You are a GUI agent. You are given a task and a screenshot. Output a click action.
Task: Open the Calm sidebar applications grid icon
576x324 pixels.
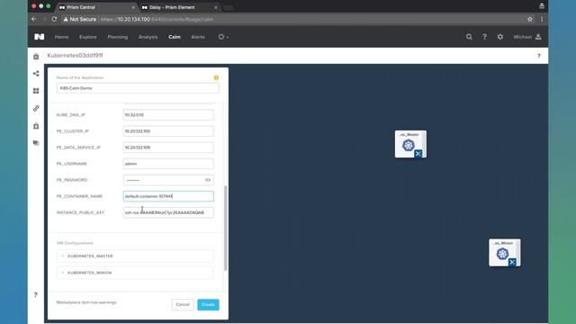point(36,91)
